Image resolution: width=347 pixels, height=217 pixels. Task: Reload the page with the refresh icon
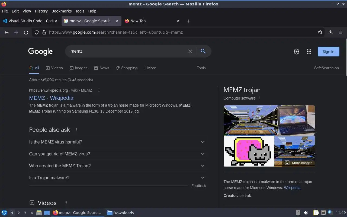tap(26, 32)
